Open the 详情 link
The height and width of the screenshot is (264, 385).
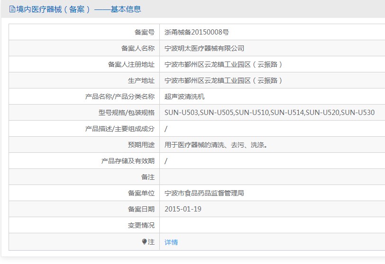pyautogui.click(x=171, y=242)
